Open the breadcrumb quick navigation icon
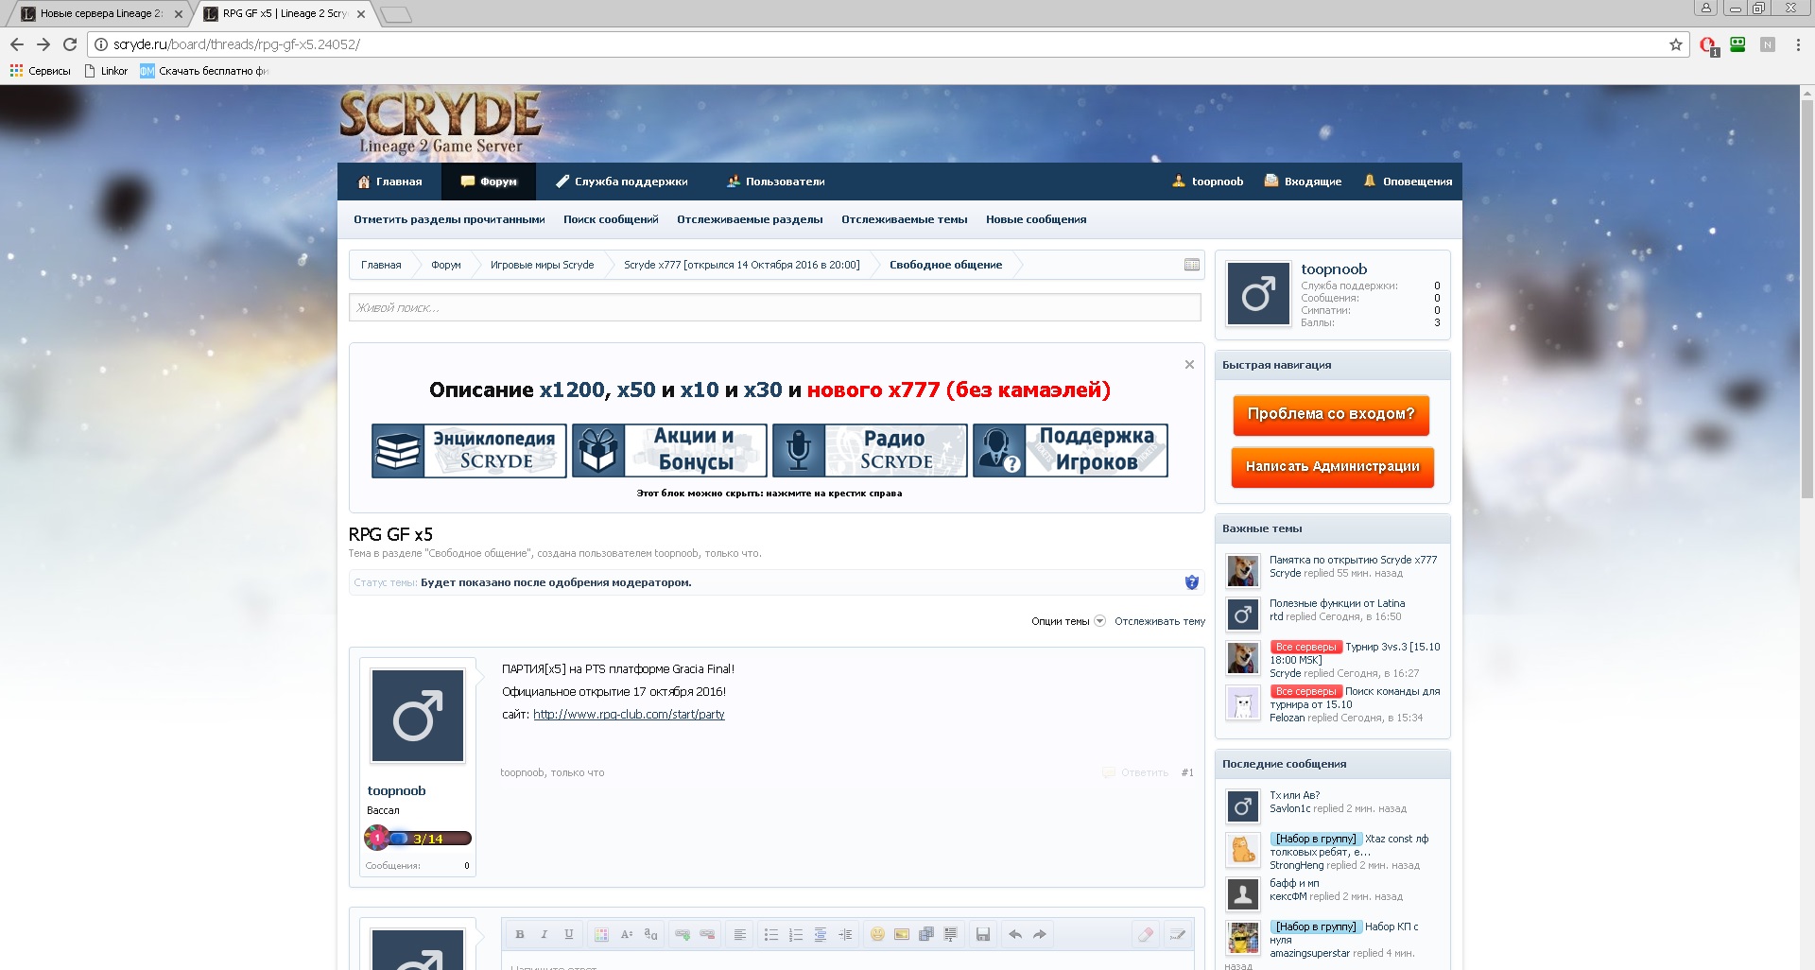Viewport: 1815px width, 970px height. coord(1192,265)
